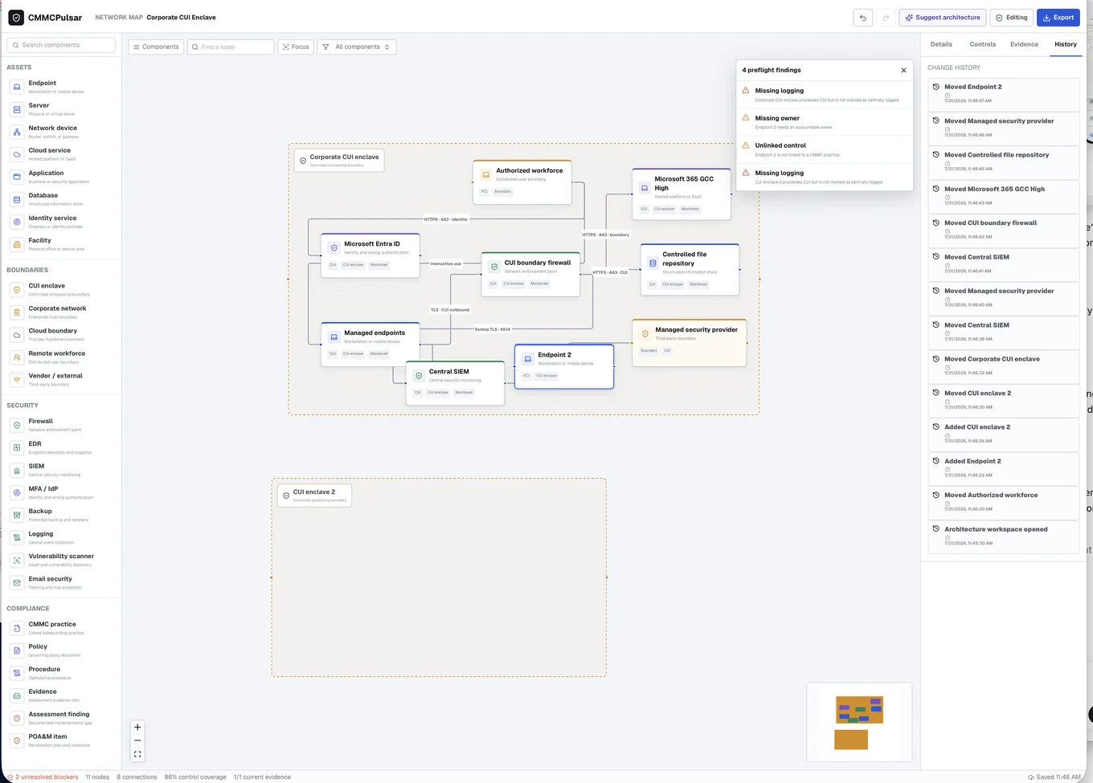Click the POA&M item icon in the sidebar
1093x783 pixels.
tap(17, 740)
